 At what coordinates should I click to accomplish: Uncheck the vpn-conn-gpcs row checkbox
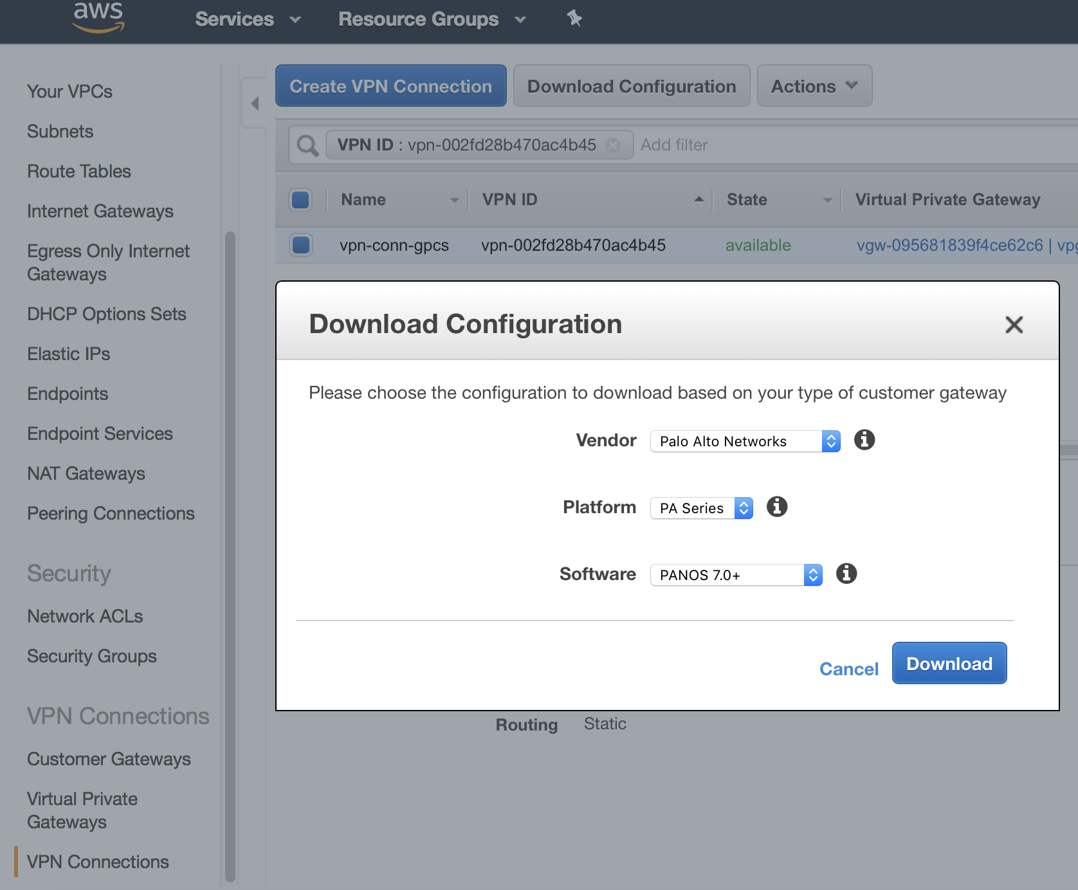[x=301, y=245]
